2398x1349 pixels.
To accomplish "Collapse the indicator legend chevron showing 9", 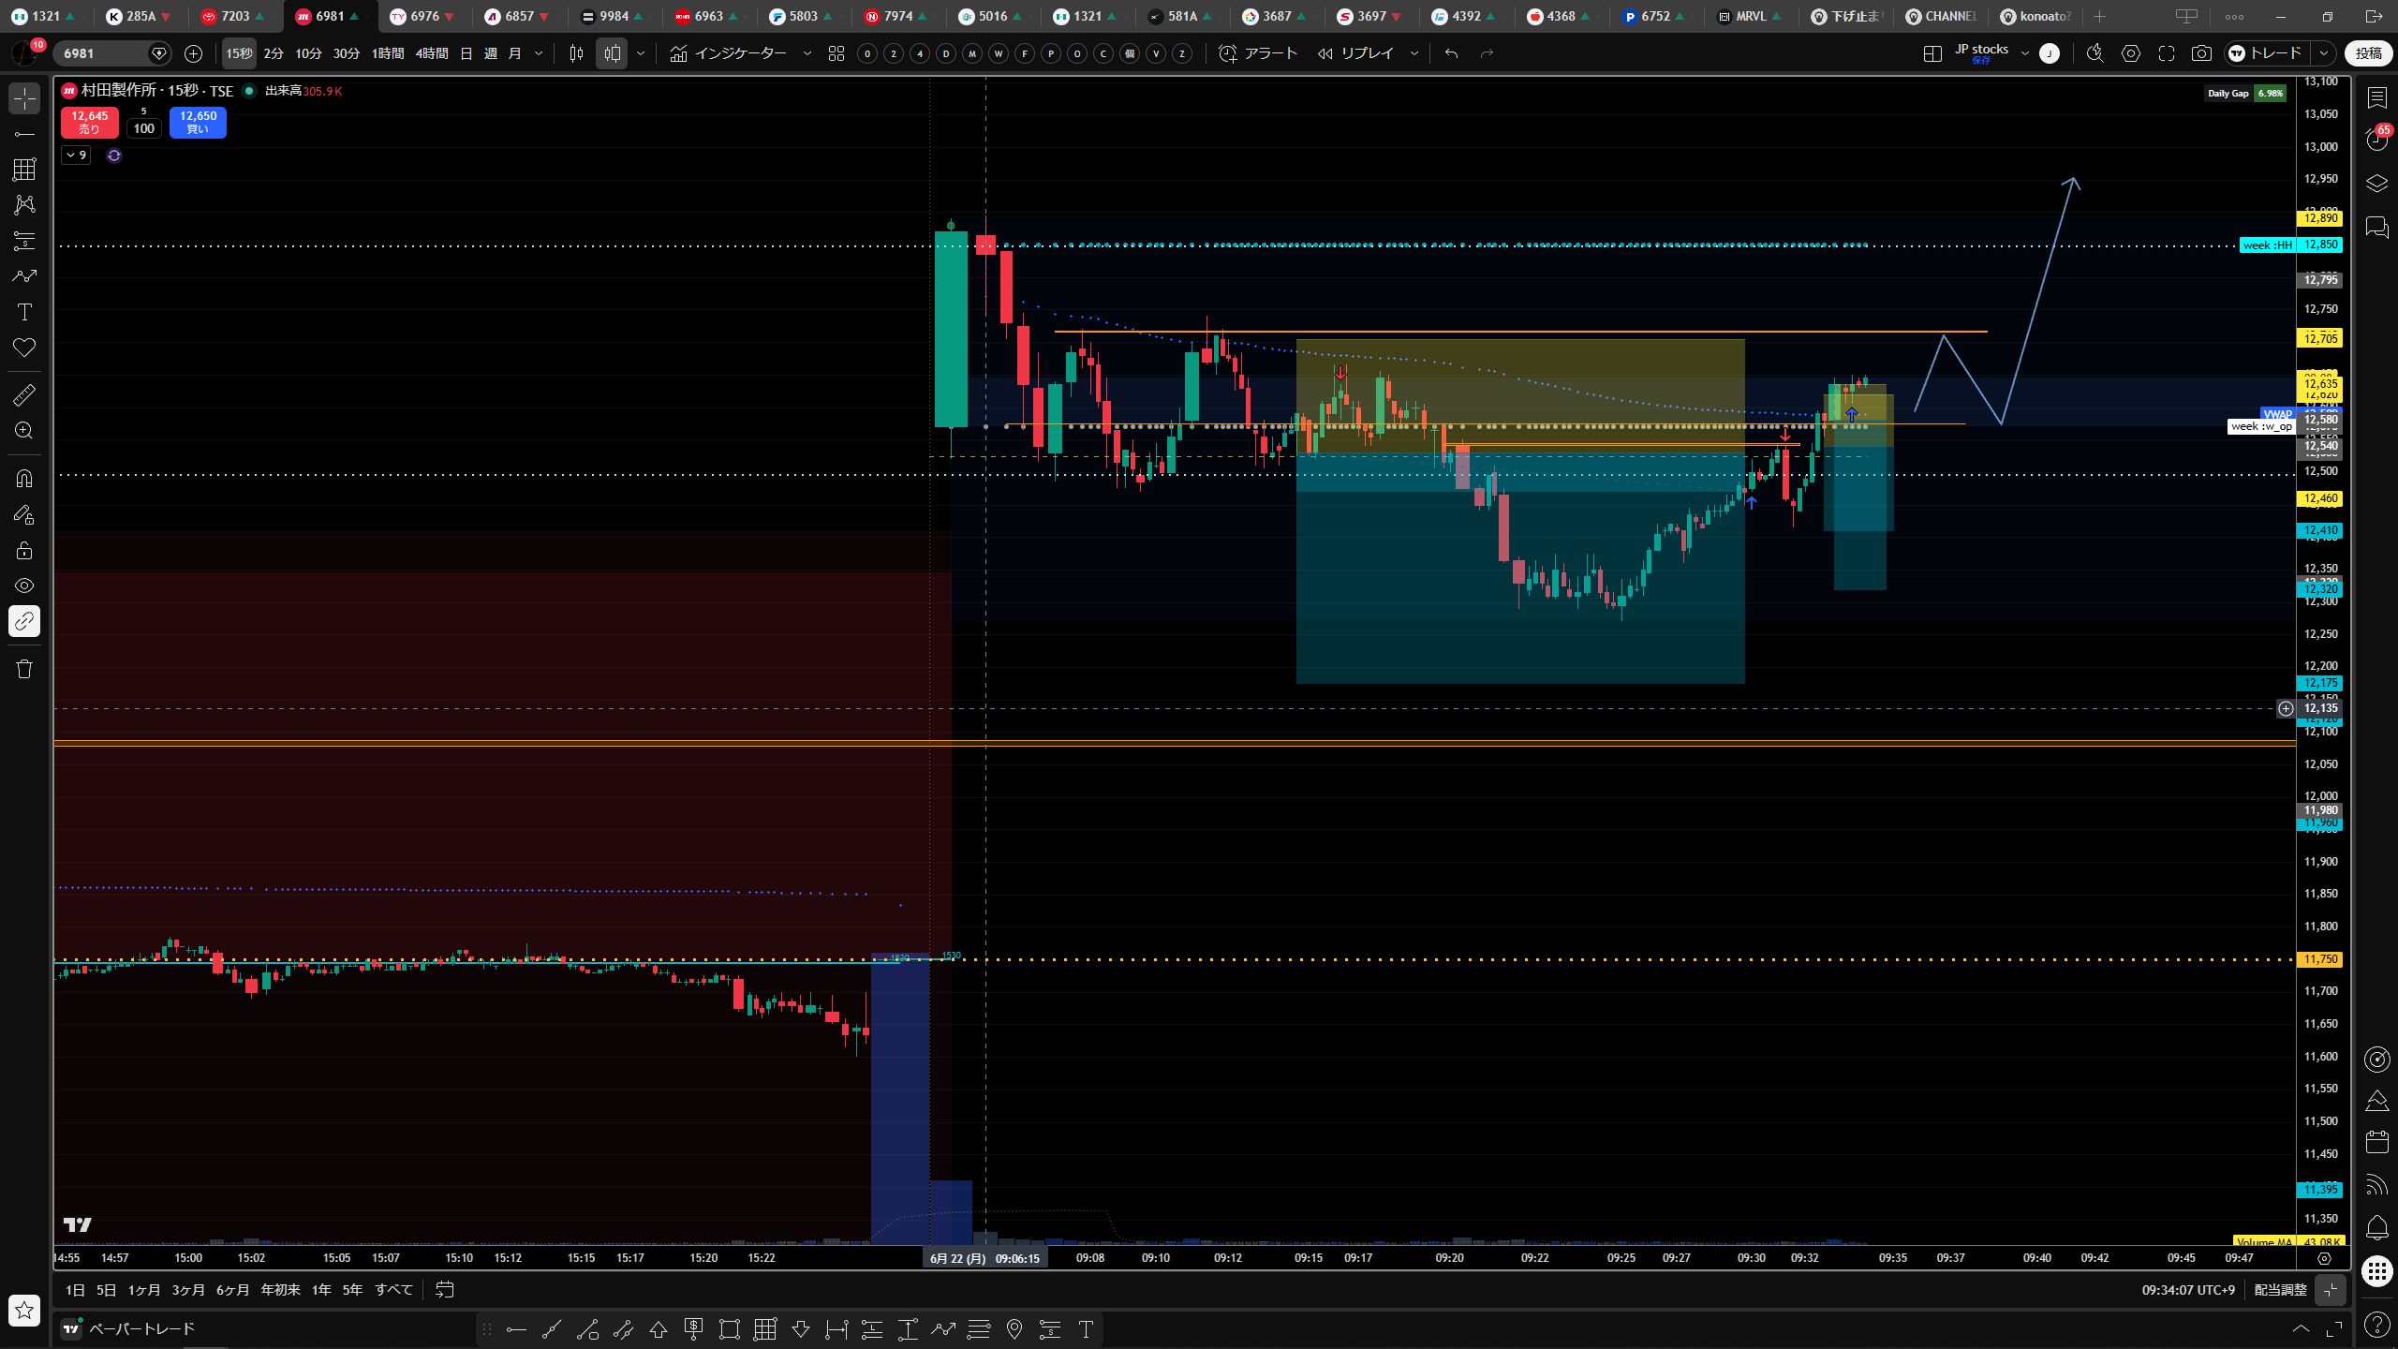I will pyautogui.click(x=77, y=156).
